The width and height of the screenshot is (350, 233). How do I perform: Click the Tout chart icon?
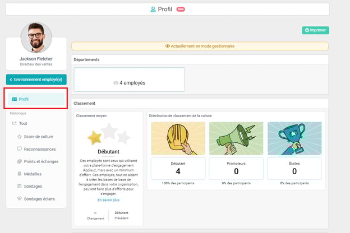click(15, 123)
